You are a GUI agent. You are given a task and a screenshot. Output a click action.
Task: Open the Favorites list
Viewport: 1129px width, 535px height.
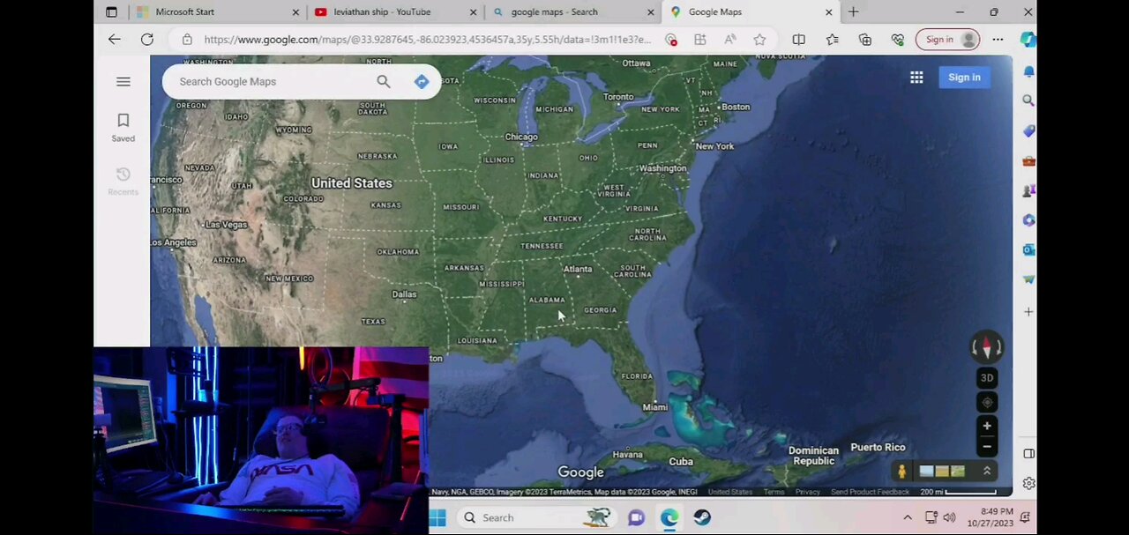832,40
